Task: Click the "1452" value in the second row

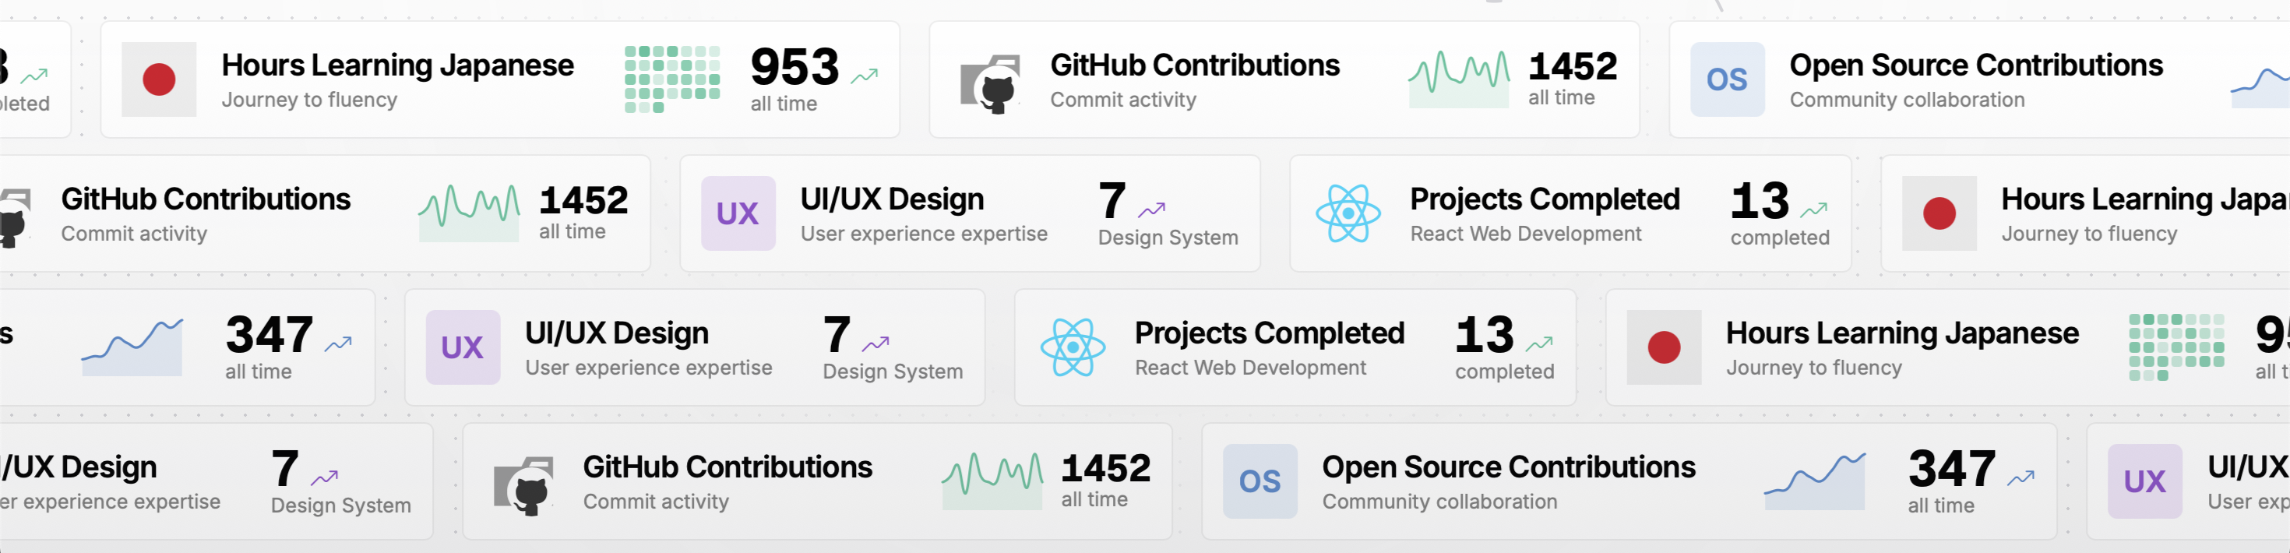Action: pyautogui.click(x=584, y=200)
